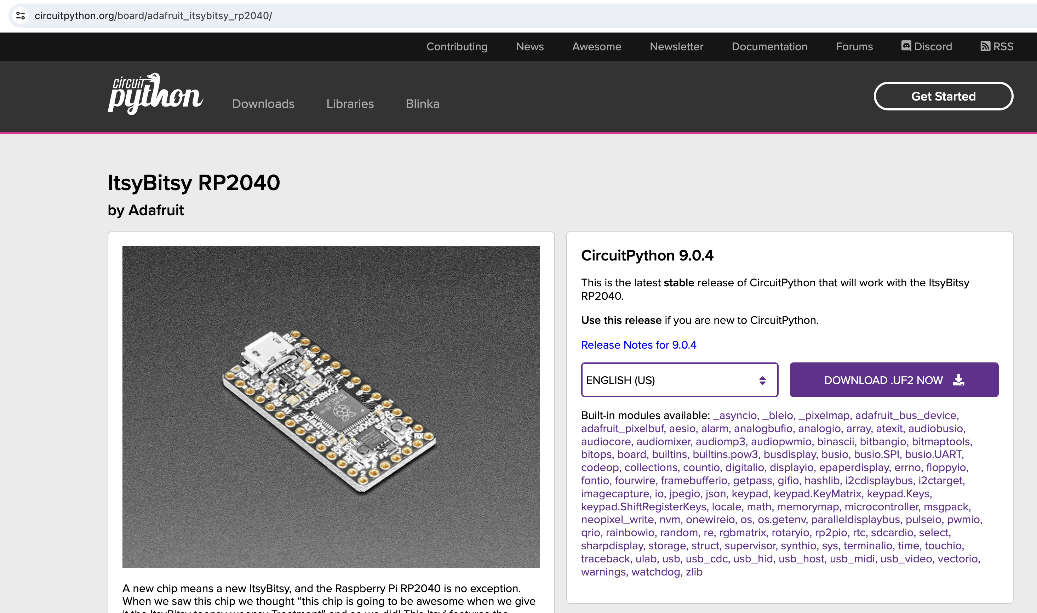
Task: Click the ItsyBitsy RP2040 board photo
Action: tap(331, 407)
